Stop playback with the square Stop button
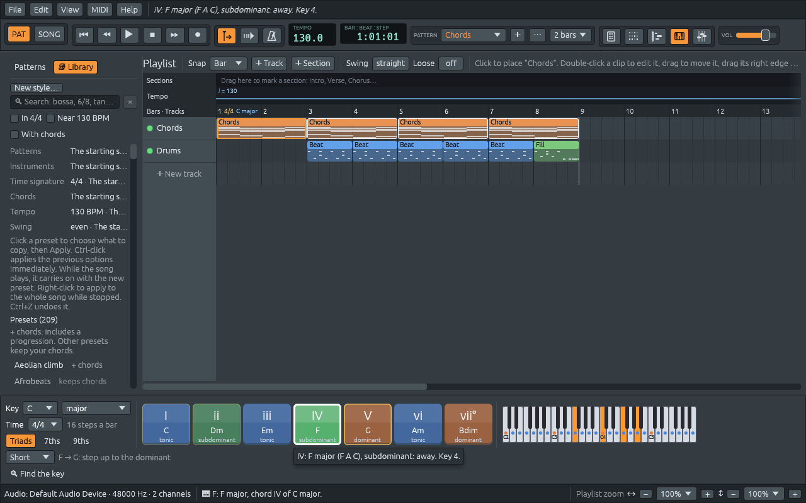 152,35
